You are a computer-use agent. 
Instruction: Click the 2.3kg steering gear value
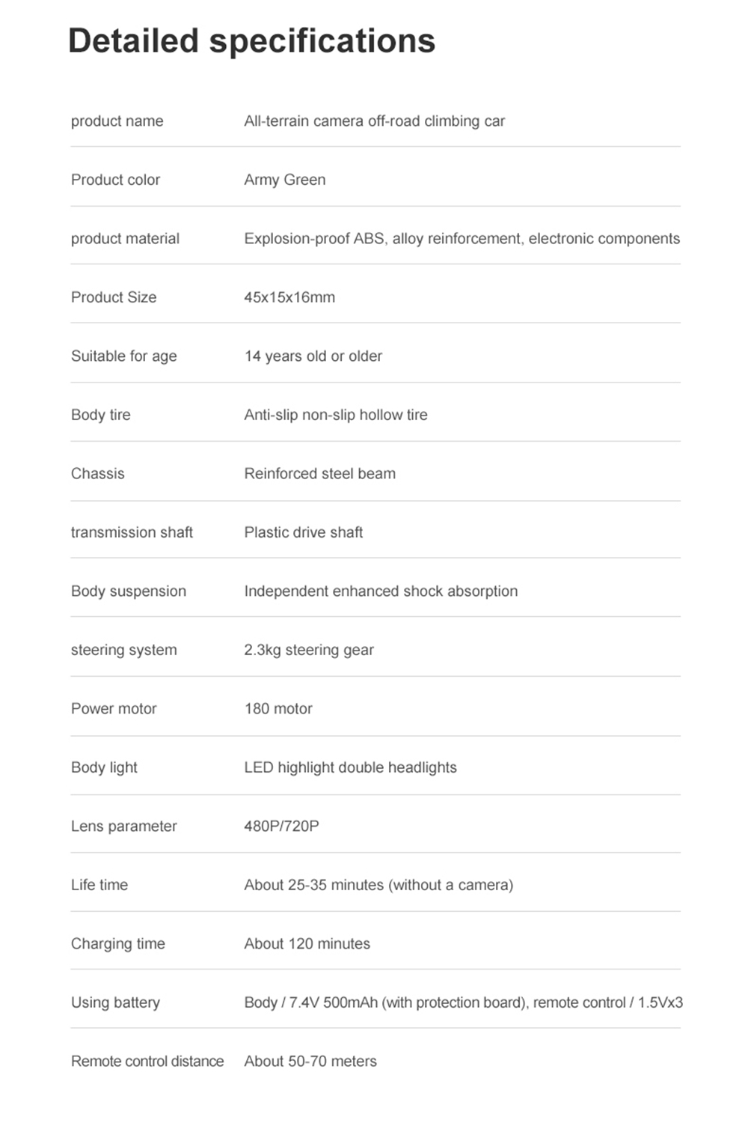click(309, 650)
